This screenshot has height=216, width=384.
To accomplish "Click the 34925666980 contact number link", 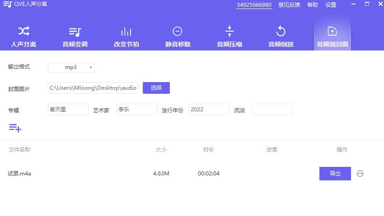I will point(254,5).
